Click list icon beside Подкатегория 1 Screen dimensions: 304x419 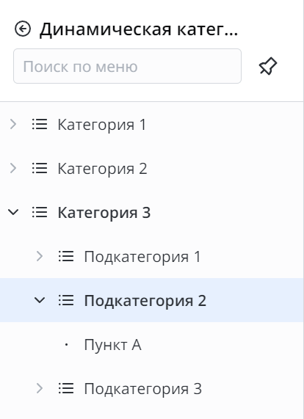(66, 256)
